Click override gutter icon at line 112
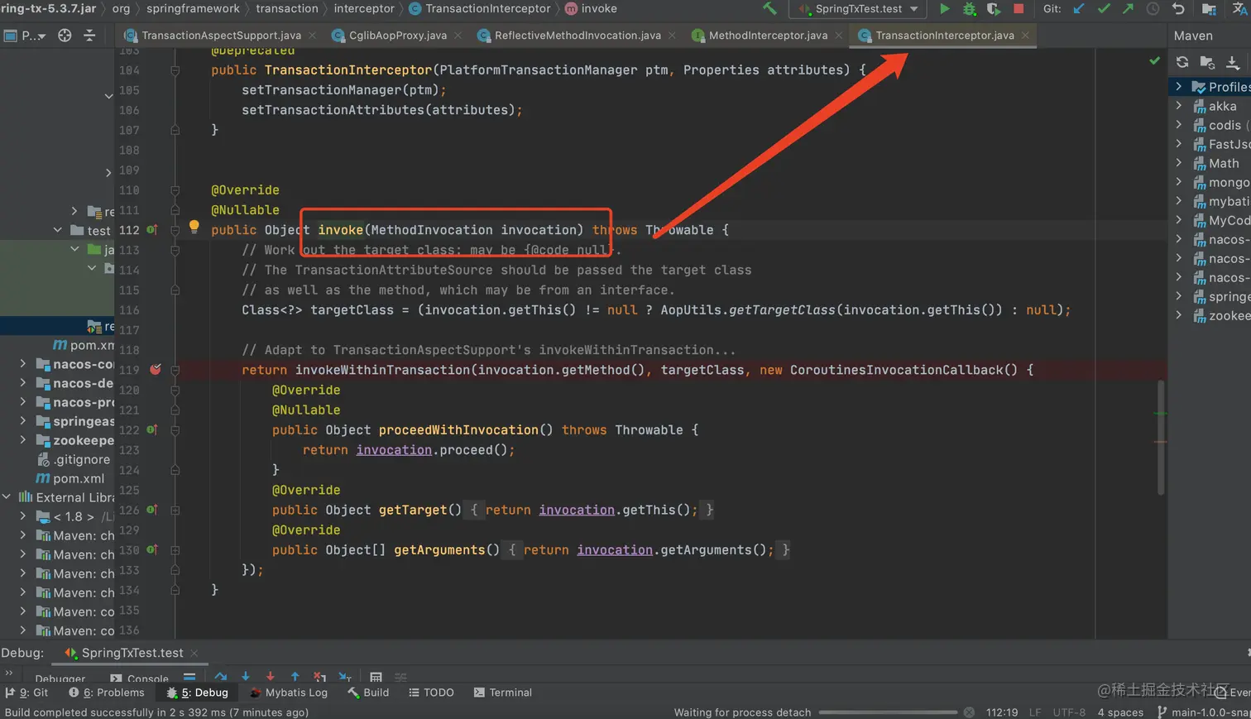 152,229
